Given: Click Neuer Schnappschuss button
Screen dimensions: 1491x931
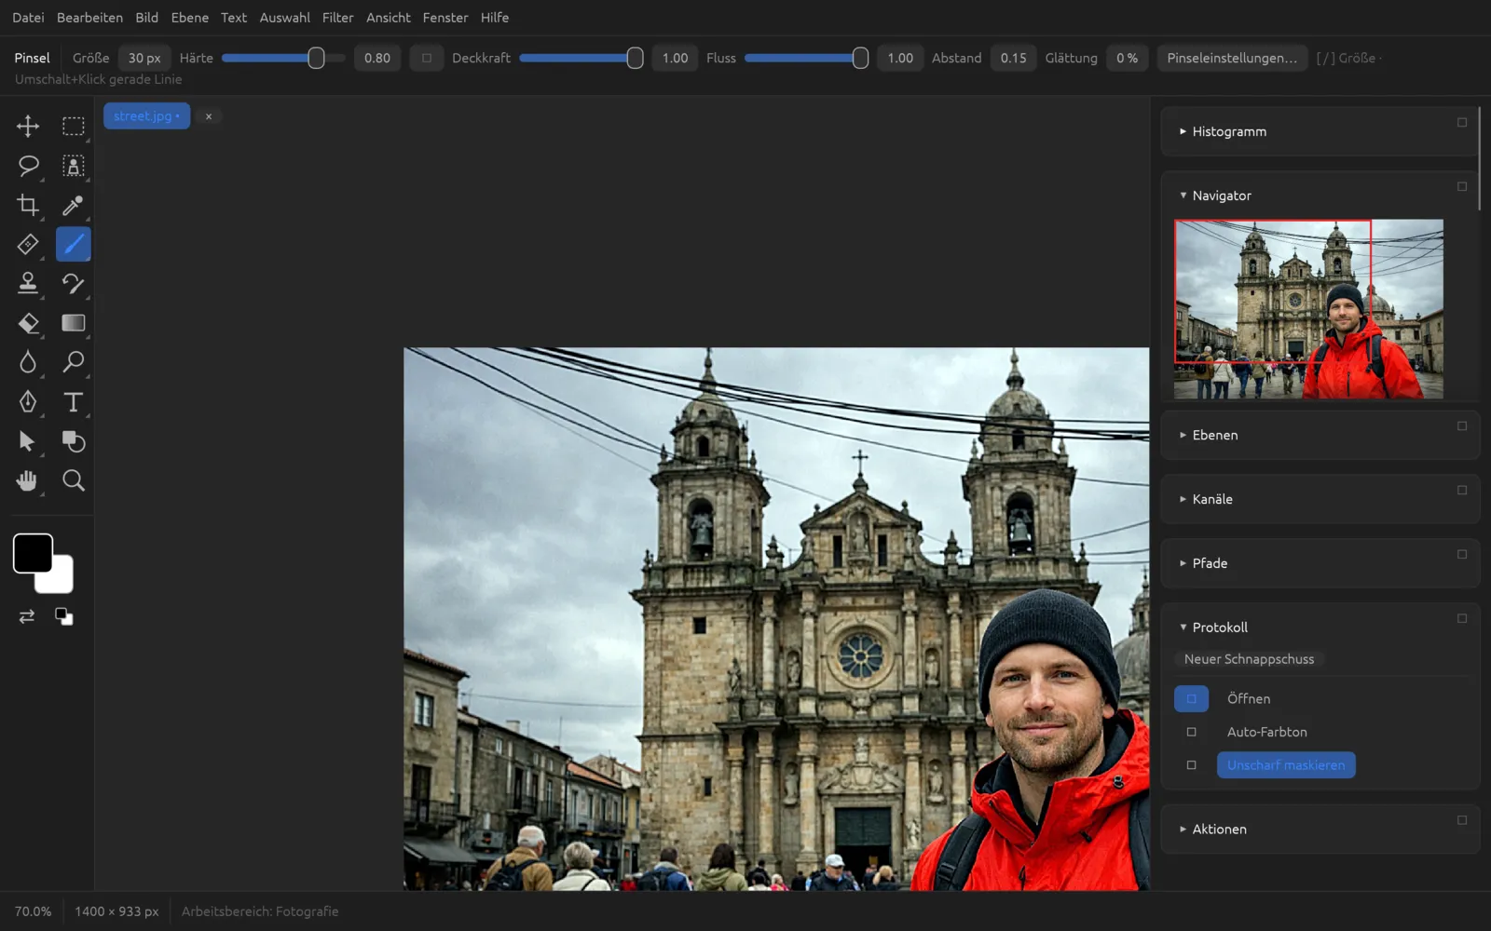Looking at the screenshot, I should (1249, 659).
